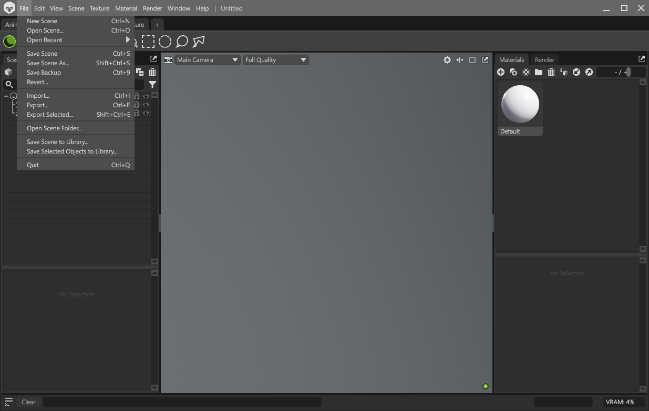Duplicate object in the scene panel
This screenshot has height=411, width=649.
[x=140, y=72]
